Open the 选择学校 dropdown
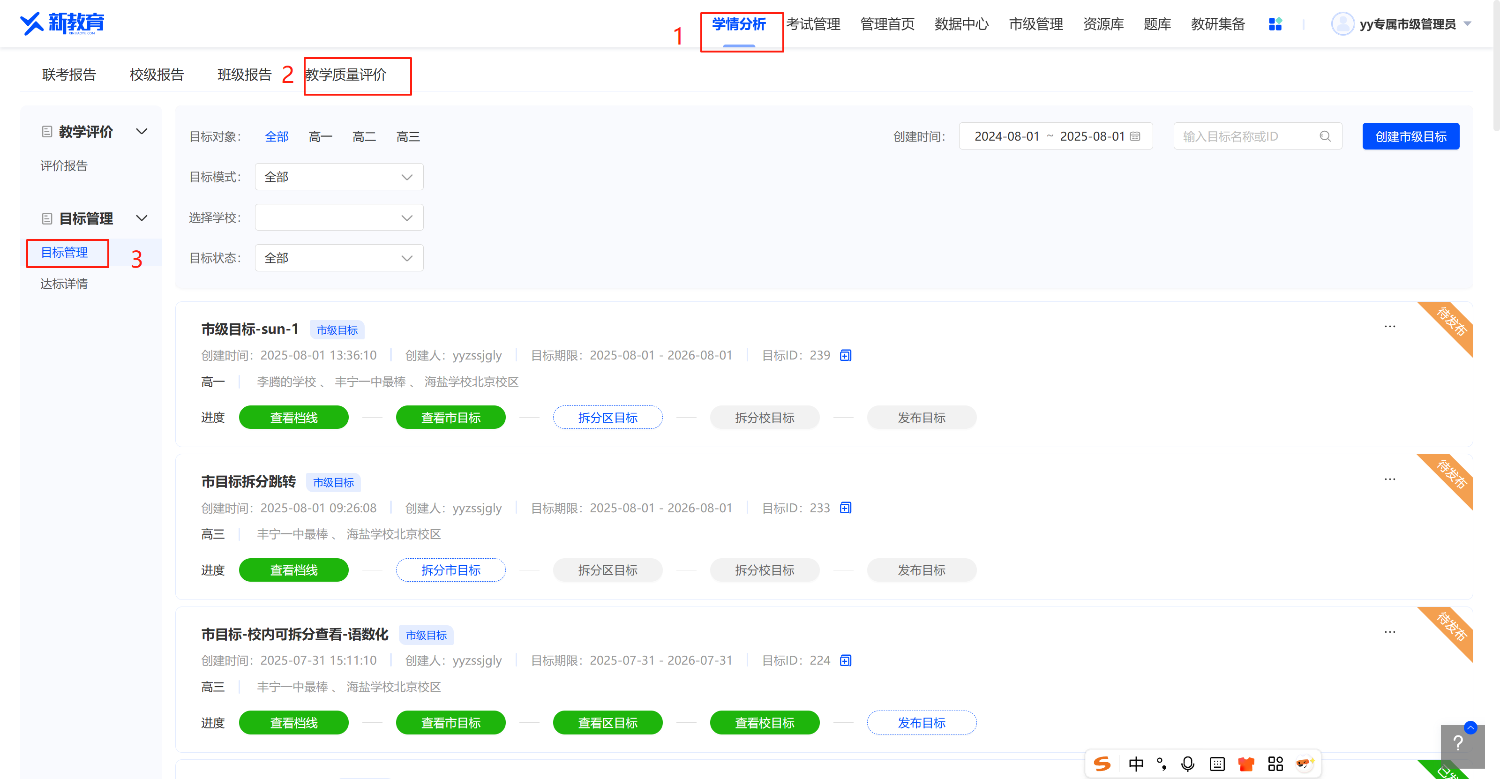1500x779 pixels. click(x=339, y=218)
